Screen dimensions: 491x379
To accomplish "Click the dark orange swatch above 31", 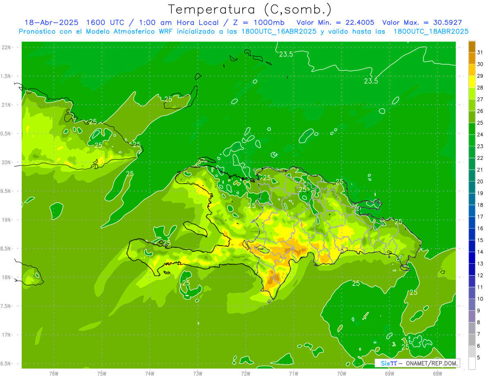I will coord(472,47).
